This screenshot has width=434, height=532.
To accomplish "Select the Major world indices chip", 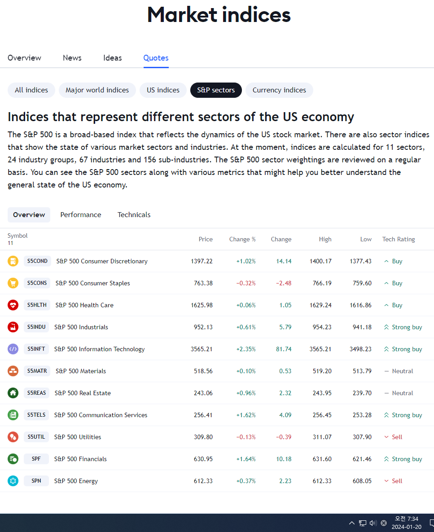I will (x=97, y=90).
